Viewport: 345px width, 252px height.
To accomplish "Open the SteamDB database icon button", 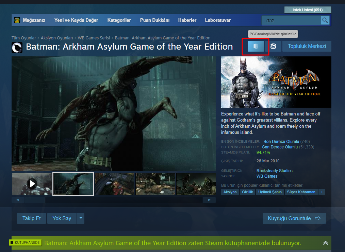I will [x=273, y=46].
